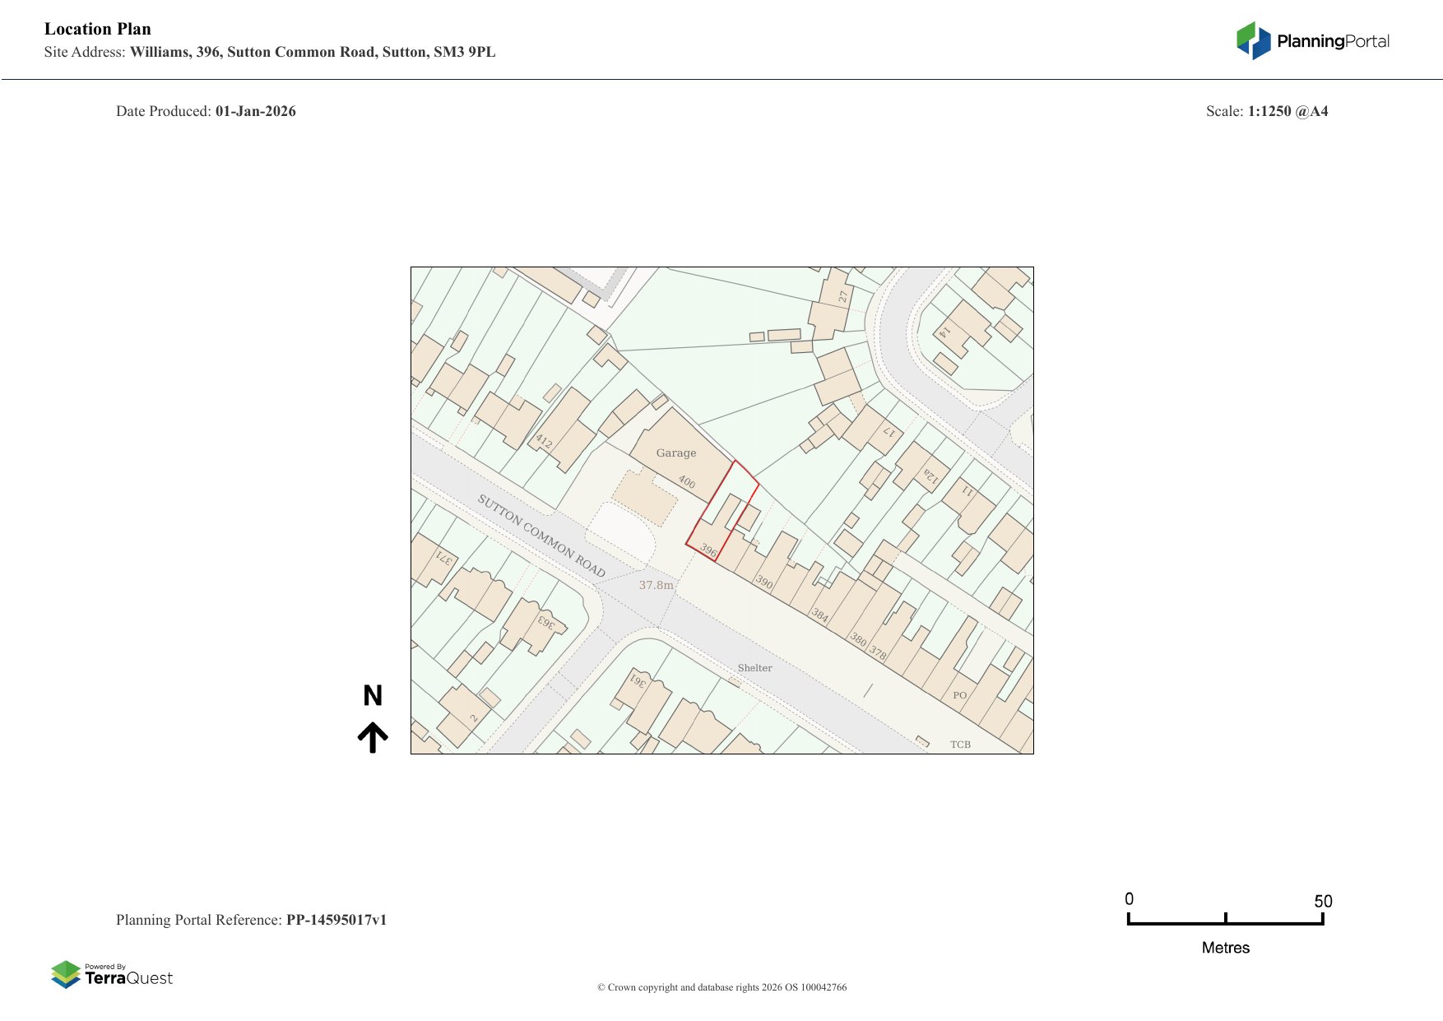The image size is (1443, 1021).
Task: Click the PO post office label
Action: (959, 695)
